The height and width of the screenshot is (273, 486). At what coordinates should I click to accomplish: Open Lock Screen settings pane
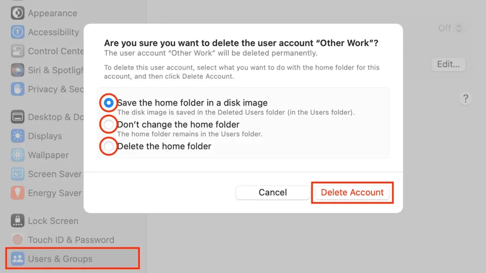point(53,221)
